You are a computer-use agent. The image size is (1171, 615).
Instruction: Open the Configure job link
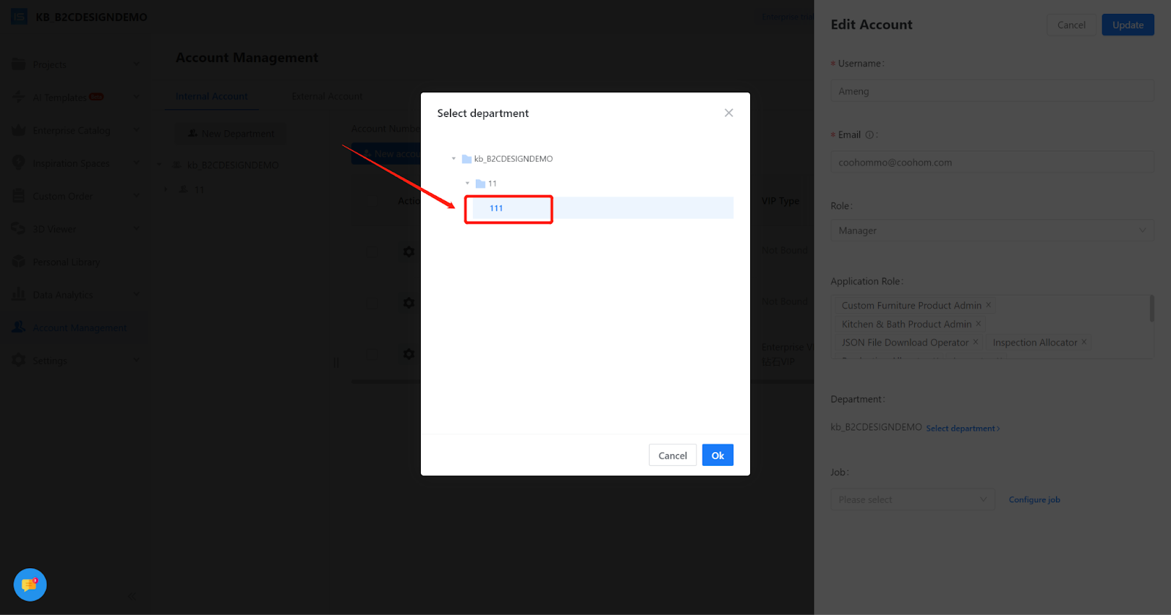click(1034, 499)
